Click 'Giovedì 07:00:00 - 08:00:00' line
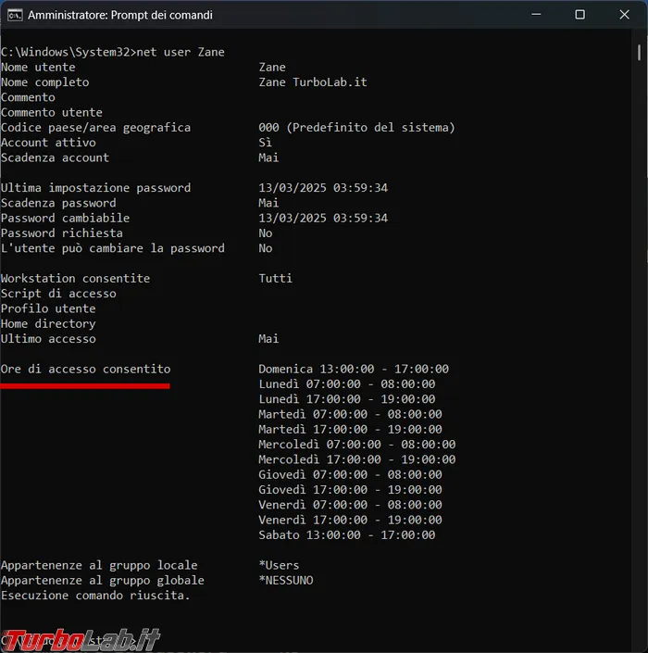This screenshot has width=648, height=653. 350,474
